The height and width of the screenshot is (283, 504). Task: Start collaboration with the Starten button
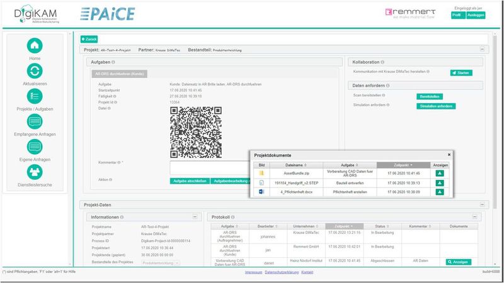(461, 73)
